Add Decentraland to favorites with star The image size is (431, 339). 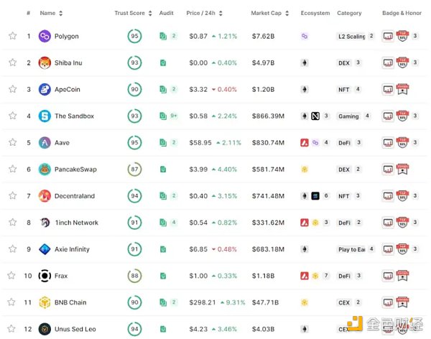(x=12, y=195)
